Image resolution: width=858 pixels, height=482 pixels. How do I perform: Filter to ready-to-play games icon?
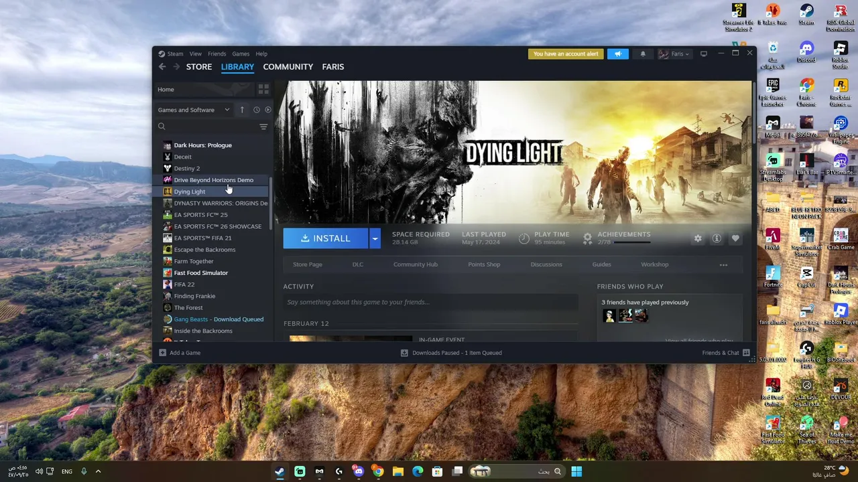[x=268, y=110]
